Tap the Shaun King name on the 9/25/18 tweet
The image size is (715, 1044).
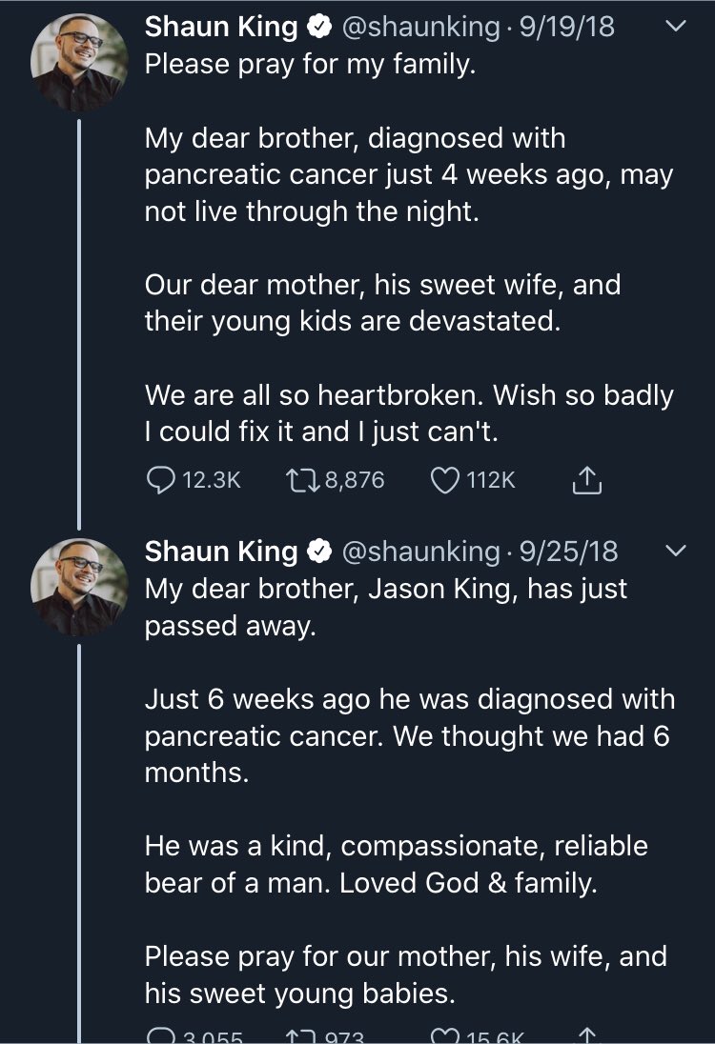[220, 552]
